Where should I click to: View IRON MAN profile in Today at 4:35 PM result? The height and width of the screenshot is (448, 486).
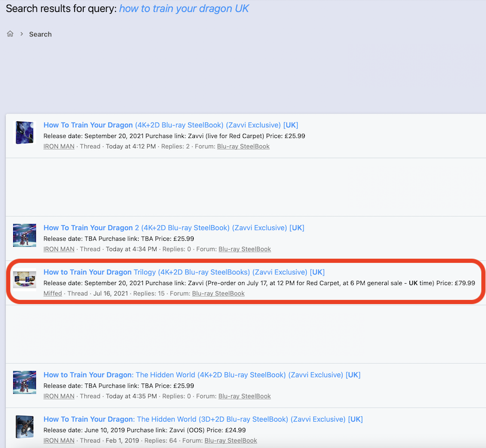tap(59, 396)
